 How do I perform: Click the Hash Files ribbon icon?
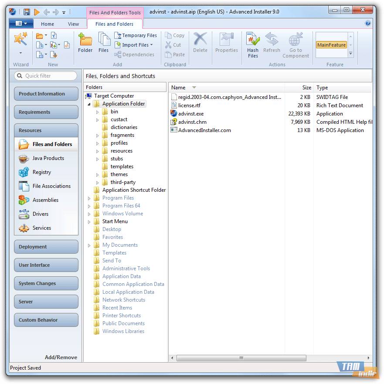click(x=253, y=44)
